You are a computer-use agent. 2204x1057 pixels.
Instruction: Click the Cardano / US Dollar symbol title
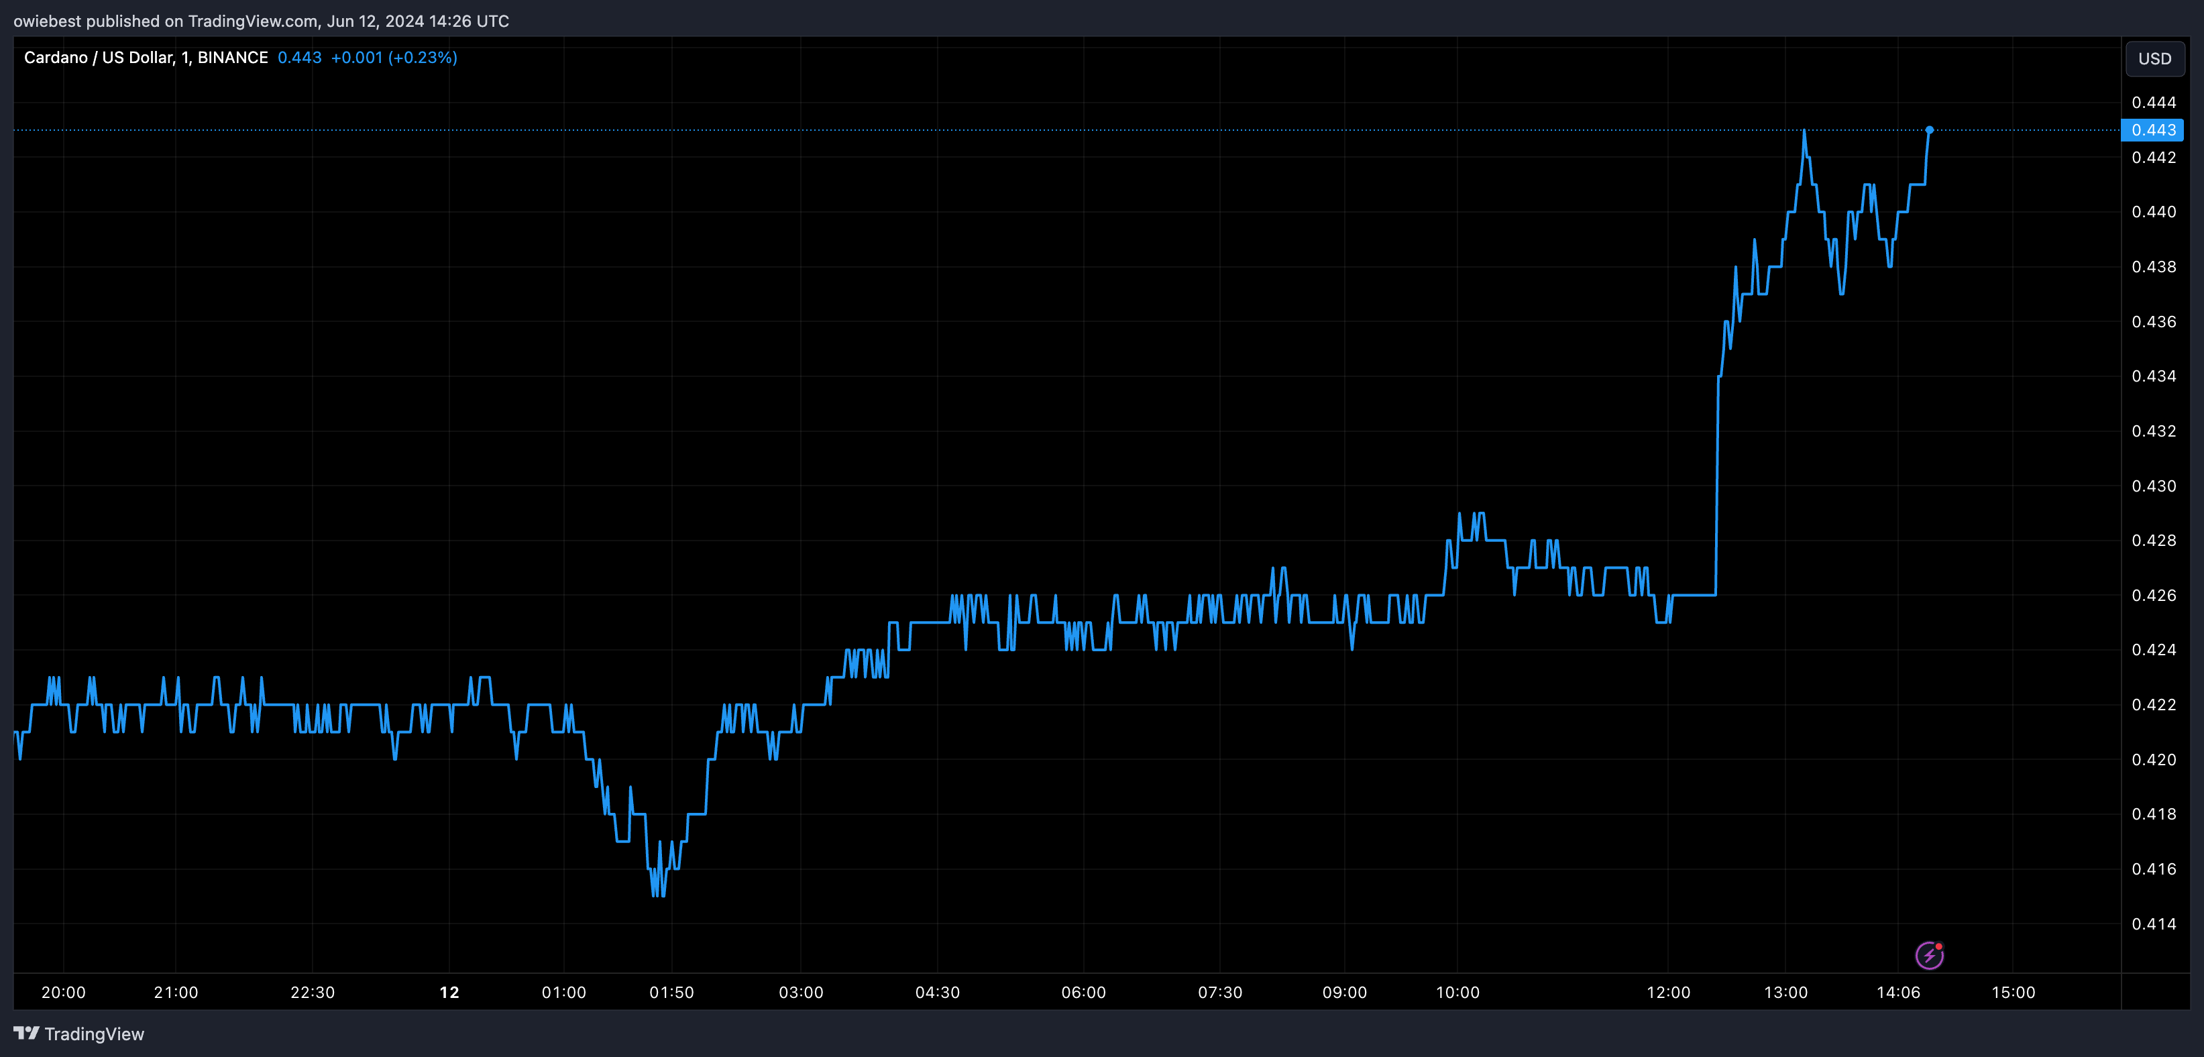point(146,57)
